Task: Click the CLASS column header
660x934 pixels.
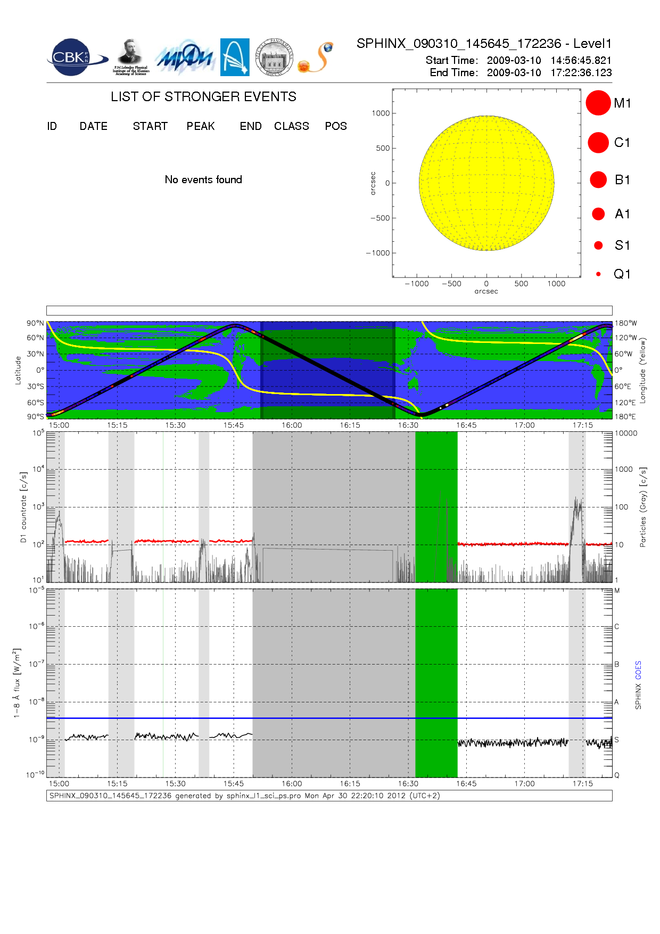Action: tap(291, 126)
